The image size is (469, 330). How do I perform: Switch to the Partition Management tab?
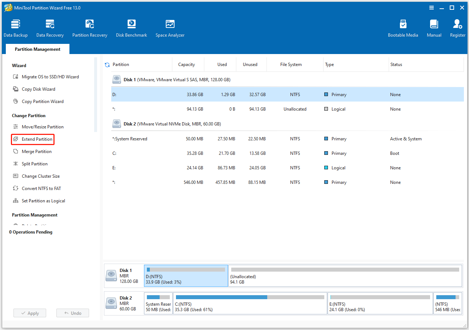[x=37, y=49]
